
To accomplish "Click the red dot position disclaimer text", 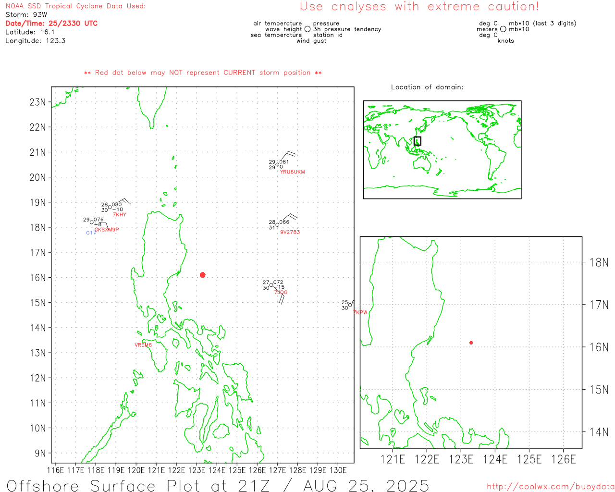I will click(203, 73).
